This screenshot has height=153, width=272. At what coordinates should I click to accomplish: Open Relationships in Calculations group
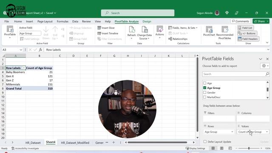point(178,39)
